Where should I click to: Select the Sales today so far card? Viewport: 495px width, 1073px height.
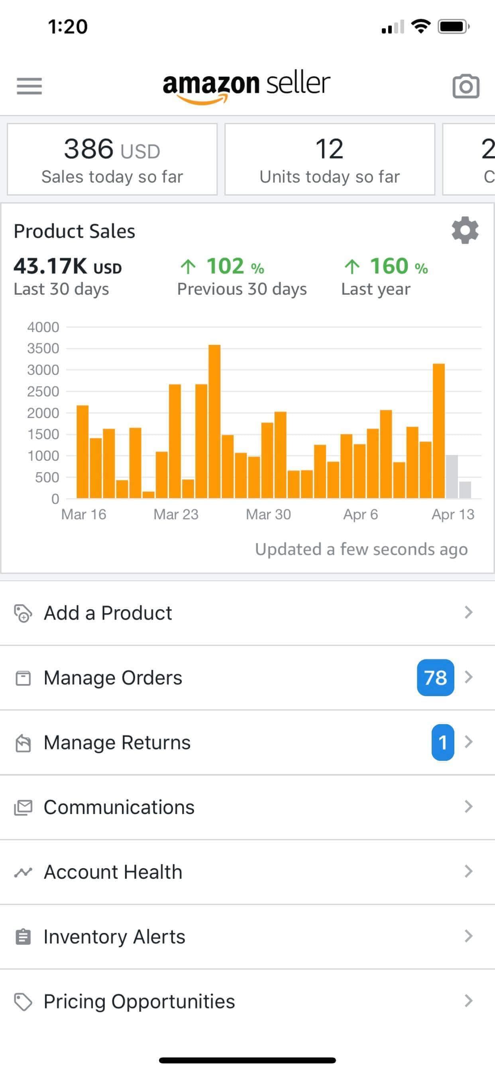pos(112,159)
